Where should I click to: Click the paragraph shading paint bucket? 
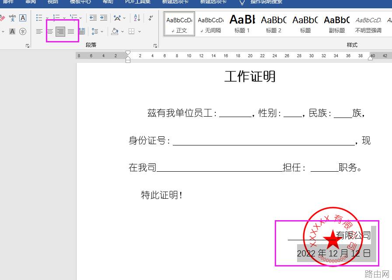(115, 31)
